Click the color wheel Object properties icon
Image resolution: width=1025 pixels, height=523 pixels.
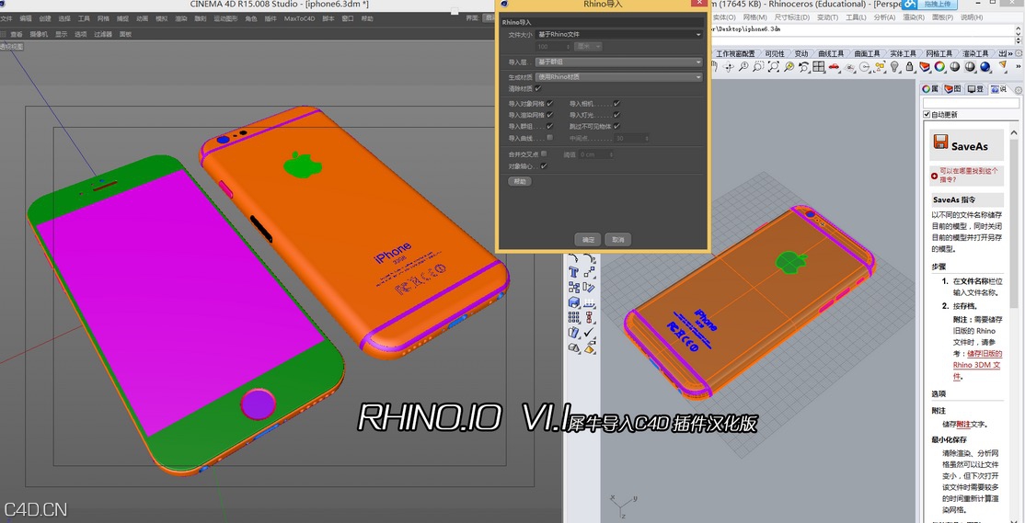coord(939,66)
